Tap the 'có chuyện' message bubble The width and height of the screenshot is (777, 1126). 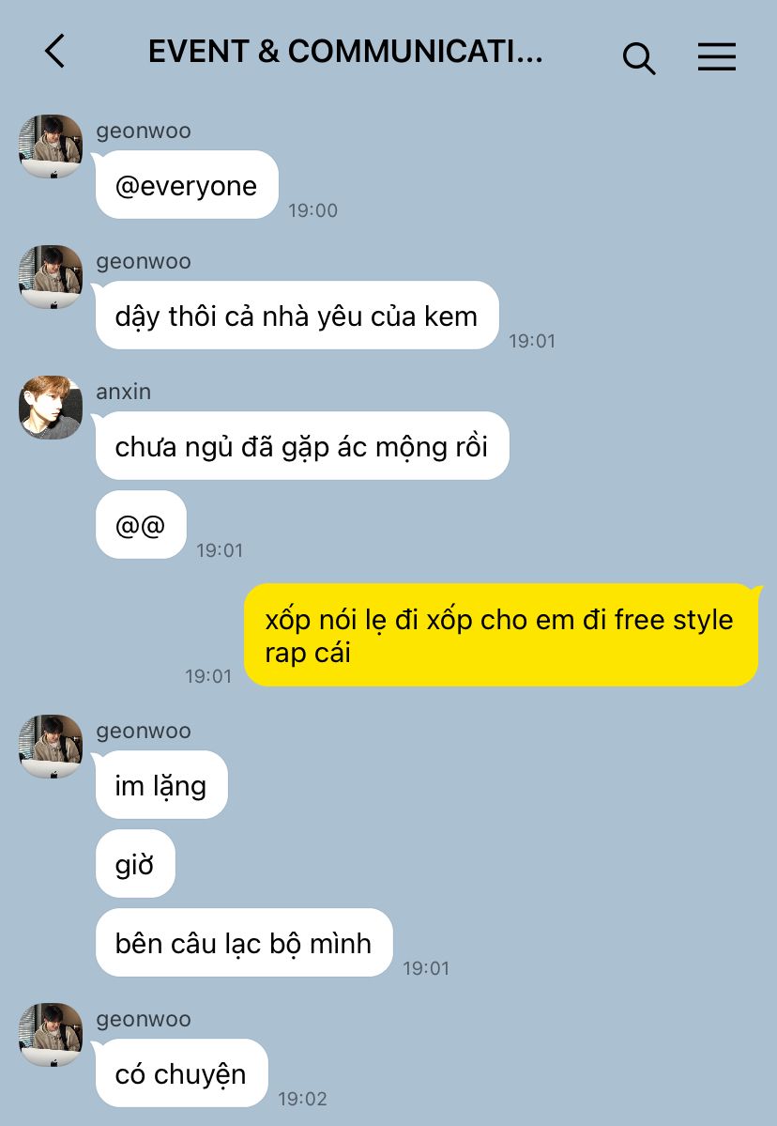[181, 1072]
